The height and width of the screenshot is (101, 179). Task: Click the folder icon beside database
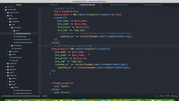click(8, 70)
